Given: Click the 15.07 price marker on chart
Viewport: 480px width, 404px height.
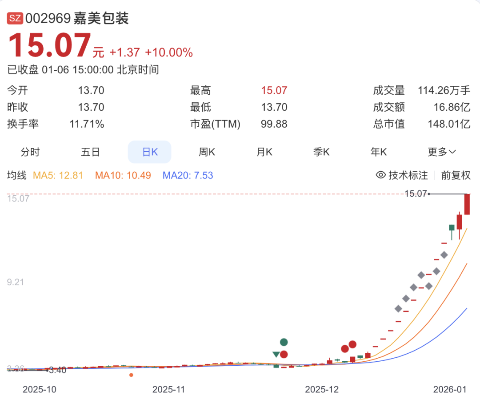Looking at the screenshot, I should click(x=415, y=194).
